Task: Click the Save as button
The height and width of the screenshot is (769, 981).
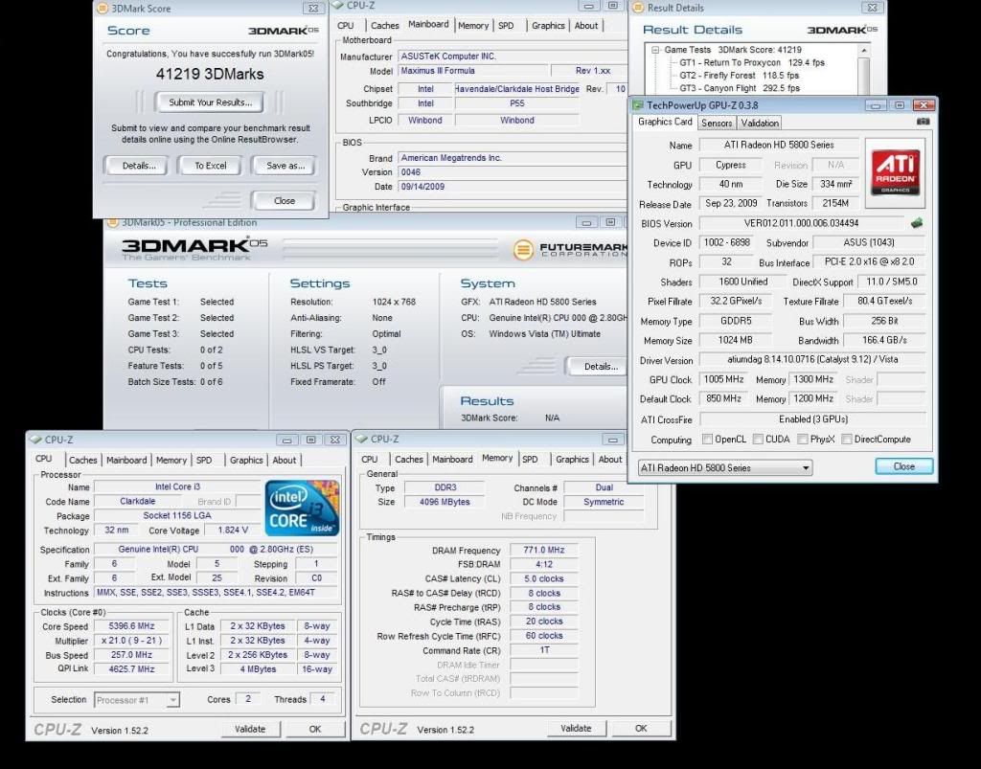Action: [285, 166]
